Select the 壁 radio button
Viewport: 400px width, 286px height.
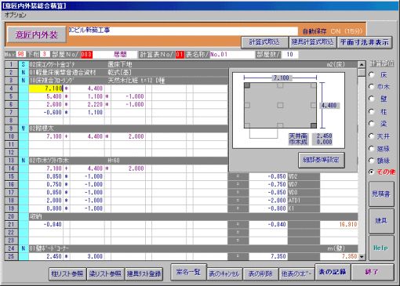(x=372, y=99)
